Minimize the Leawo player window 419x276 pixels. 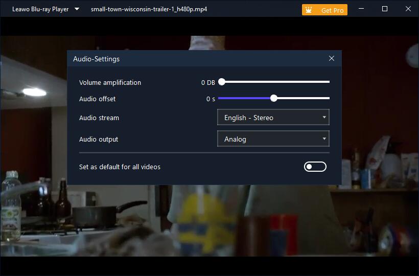[x=361, y=9]
